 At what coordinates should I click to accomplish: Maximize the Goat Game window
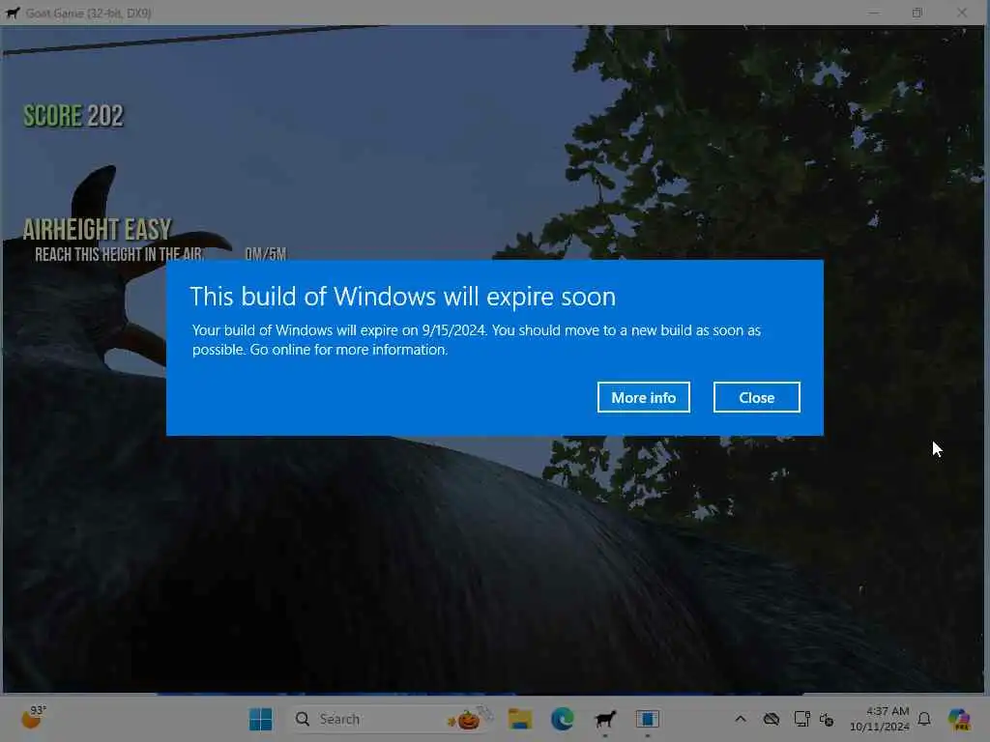pos(917,13)
